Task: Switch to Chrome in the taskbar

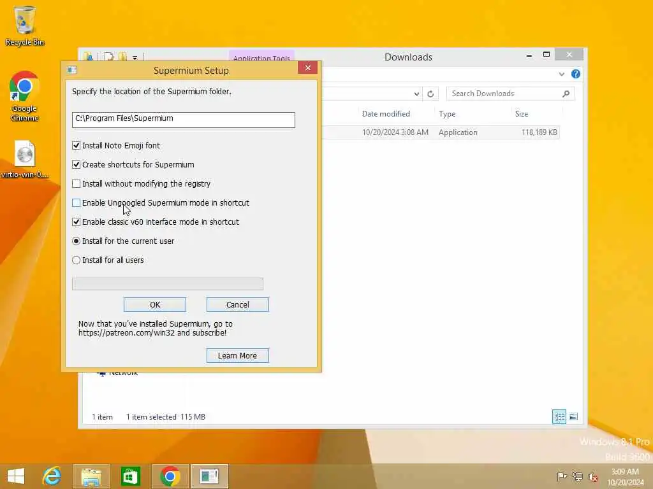Action: click(170, 476)
